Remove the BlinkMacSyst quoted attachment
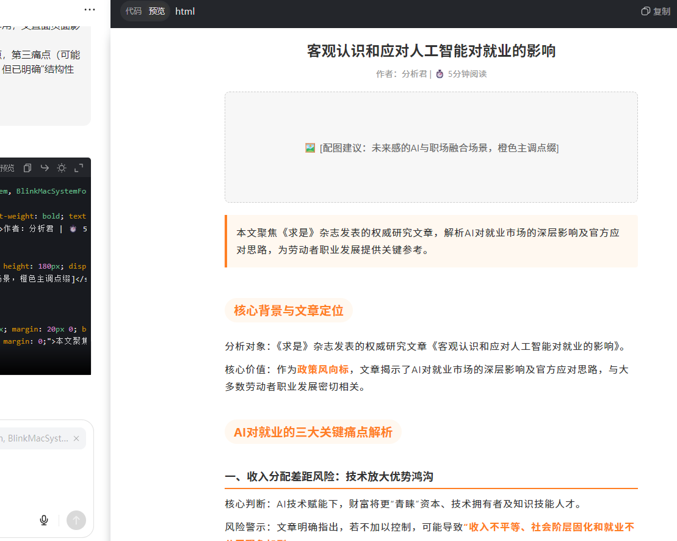 pyautogui.click(x=76, y=438)
